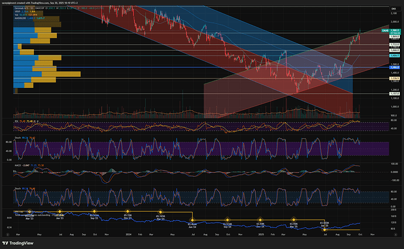Viewport: 404px width, 249px height.
Task: Click the 2025 label on the time axis
Action: pyautogui.click(x=262, y=234)
